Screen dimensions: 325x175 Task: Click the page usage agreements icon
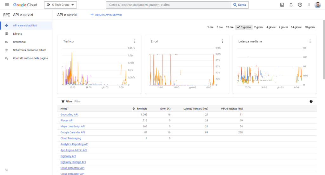click(6, 58)
